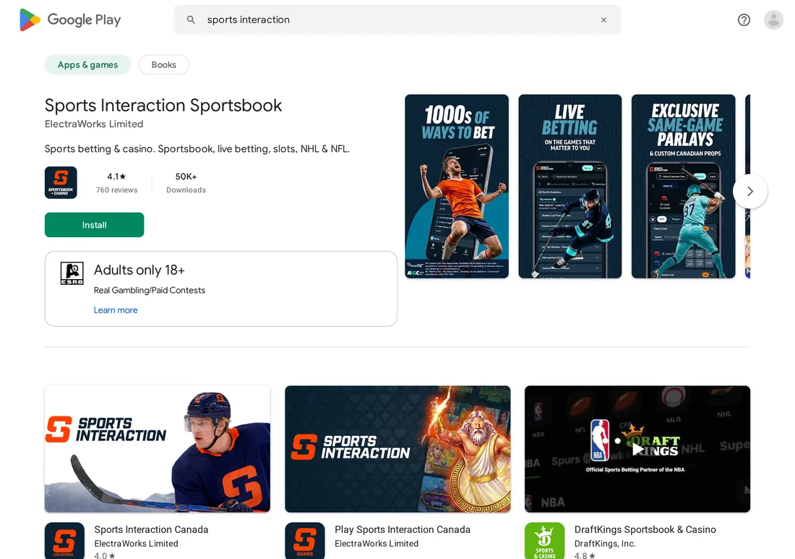Open the ElectraWorks Limited developer under Sportsbook title
Viewport: 795px width, 559px height.
(x=94, y=124)
